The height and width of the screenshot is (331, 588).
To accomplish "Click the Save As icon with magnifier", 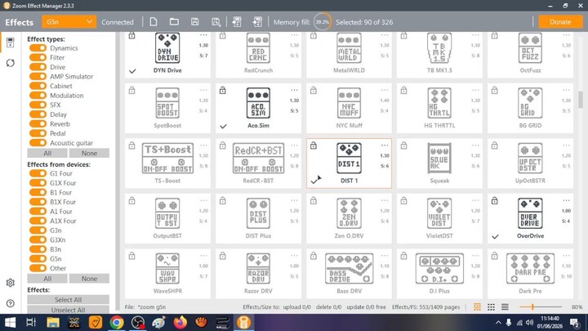I will tap(216, 22).
